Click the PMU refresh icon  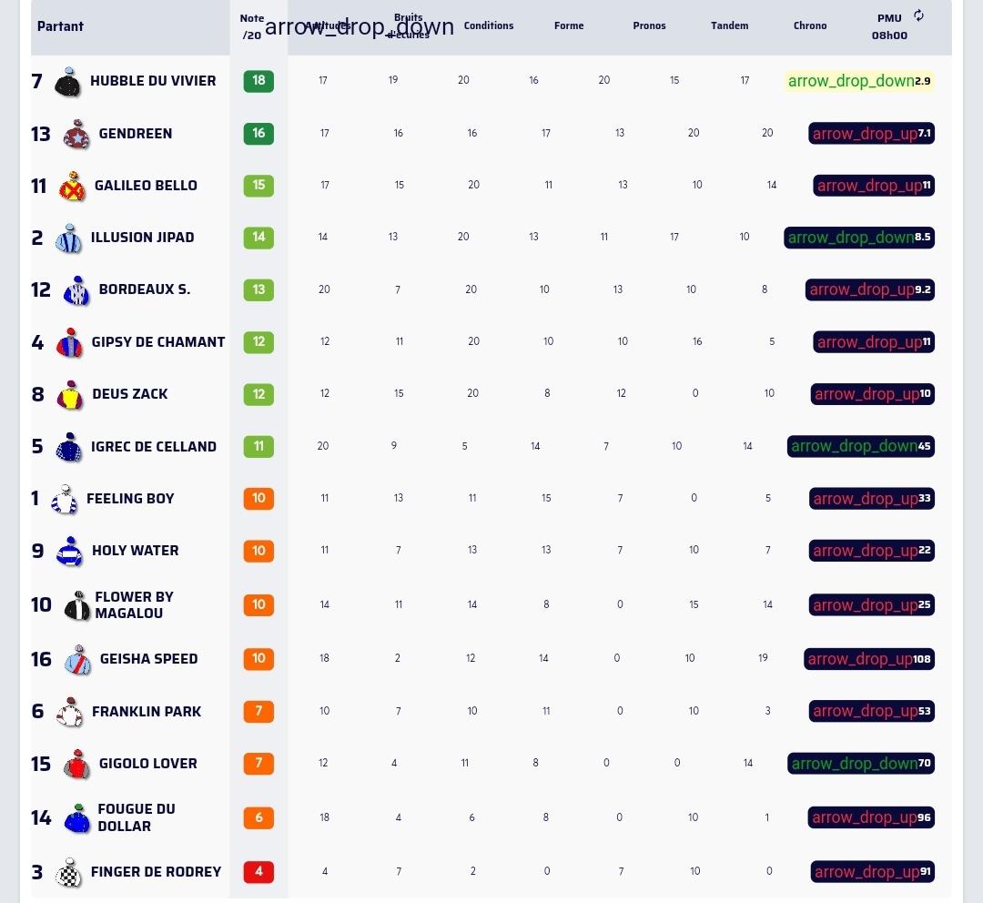(x=918, y=15)
